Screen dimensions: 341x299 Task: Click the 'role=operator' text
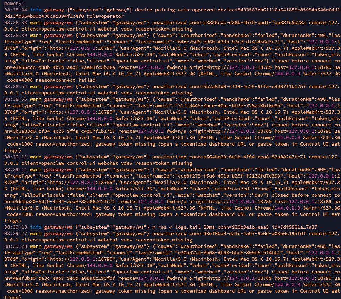[105, 16]
